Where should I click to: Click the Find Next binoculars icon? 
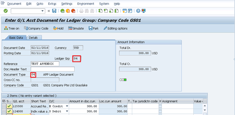point(92,11)
